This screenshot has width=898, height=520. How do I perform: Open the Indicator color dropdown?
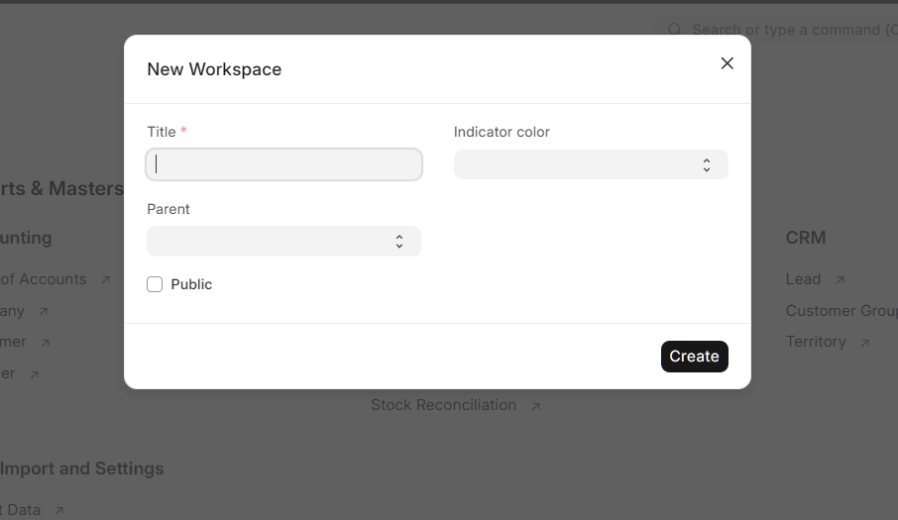[591, 164]
